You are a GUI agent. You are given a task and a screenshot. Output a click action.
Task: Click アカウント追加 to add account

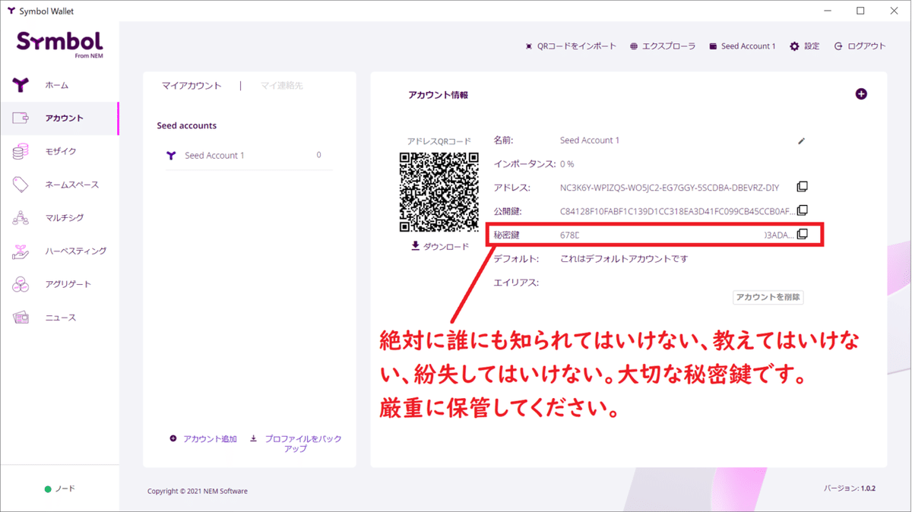click(210, 439)
